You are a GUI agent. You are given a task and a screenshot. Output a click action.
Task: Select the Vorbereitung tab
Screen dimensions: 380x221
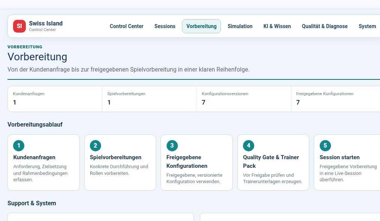click(201, 26)
